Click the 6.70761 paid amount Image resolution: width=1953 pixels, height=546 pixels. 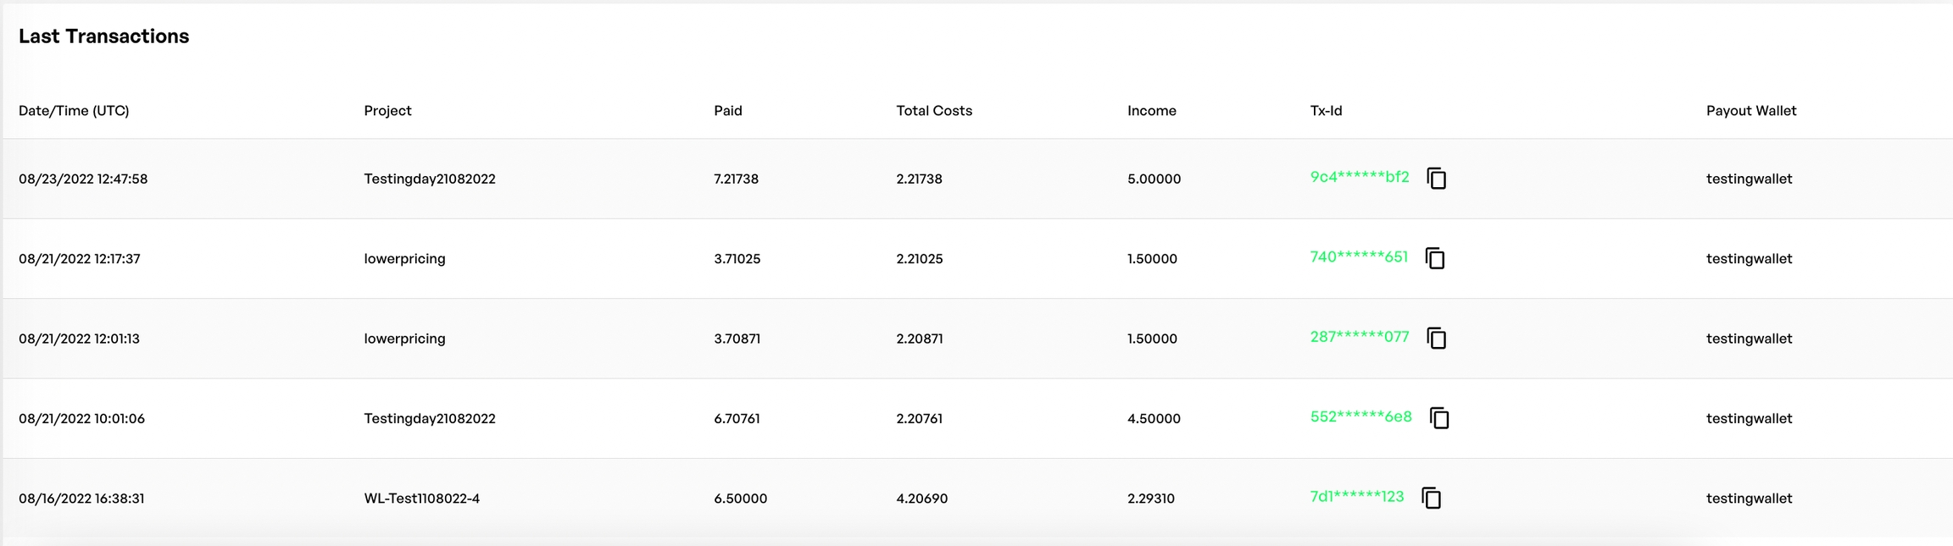click(737, 419)
